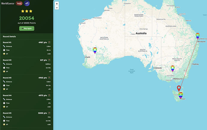Image resolution: width=207 pixels, height=130 pixels.
Task: Click the Round #3 stopwatch Time icon
Action: tap(4, 85)
